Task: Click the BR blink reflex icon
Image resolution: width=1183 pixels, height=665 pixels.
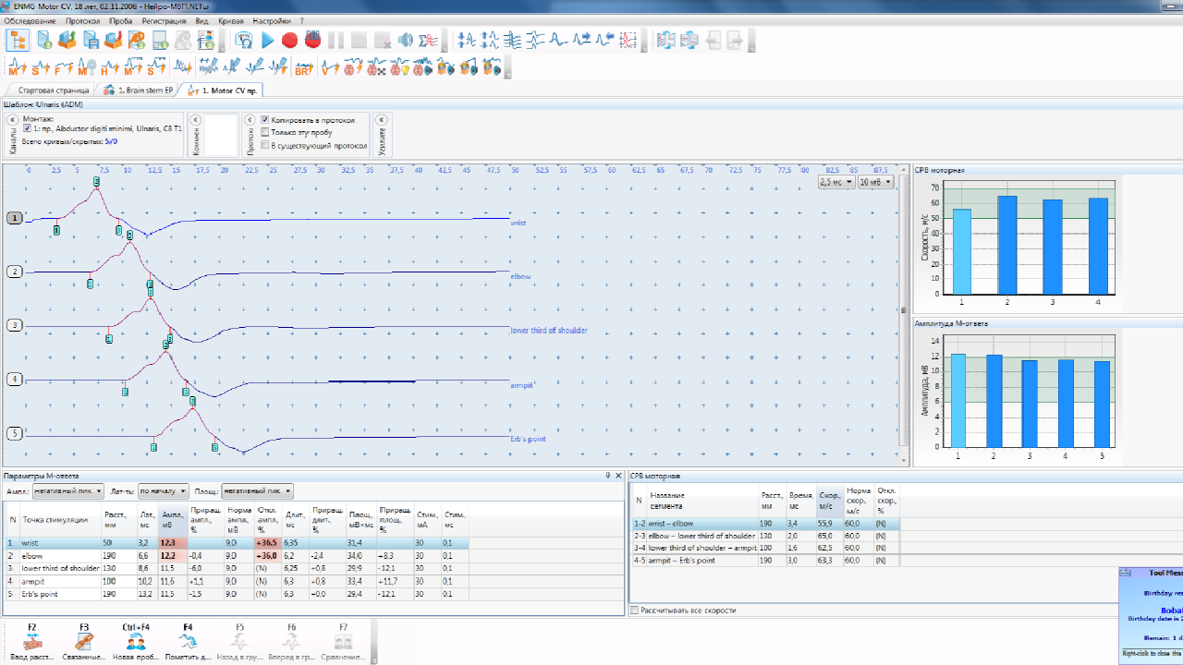Action: 303,66
